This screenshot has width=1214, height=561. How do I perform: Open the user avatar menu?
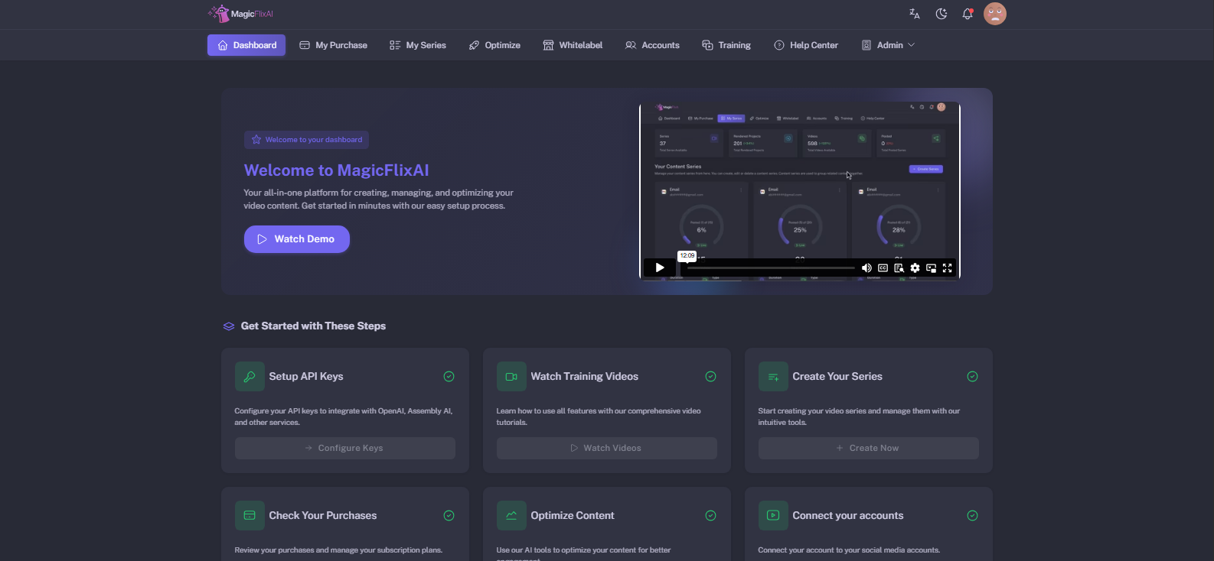click(995, 14)
